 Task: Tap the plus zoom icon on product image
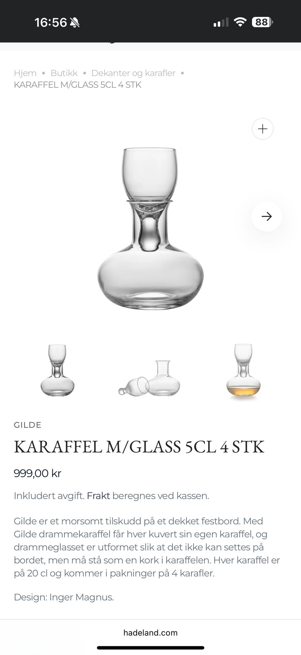click(x=262, y=129)
